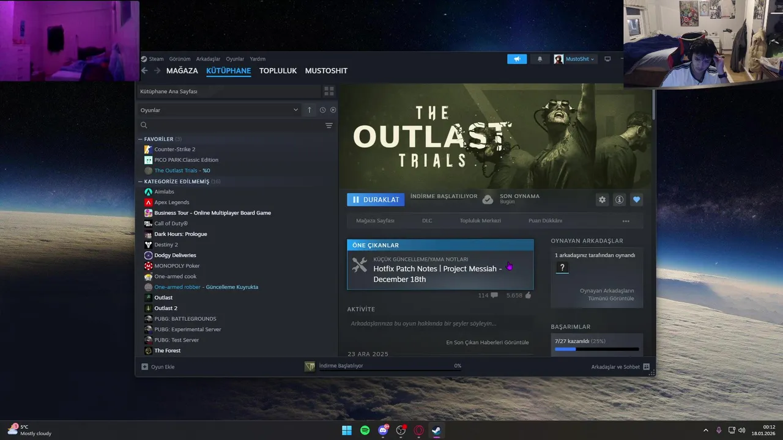The image size is (783, 440).
Task: Select Business Tour in game list
Action: [x=212, y=213]
